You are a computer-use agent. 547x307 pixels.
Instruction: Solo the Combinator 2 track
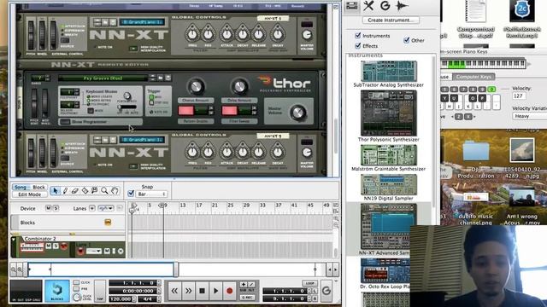click(56, 246)
